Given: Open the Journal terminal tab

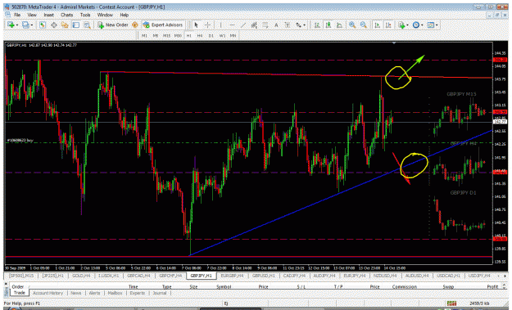Looking at the screenshot, I should pyautogui.click(x=160, y=293).
